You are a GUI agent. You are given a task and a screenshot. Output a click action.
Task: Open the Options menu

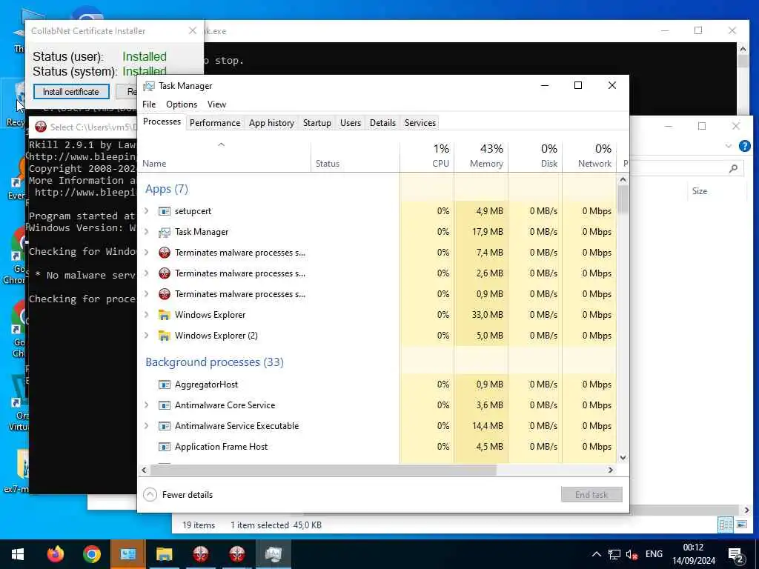182,104
